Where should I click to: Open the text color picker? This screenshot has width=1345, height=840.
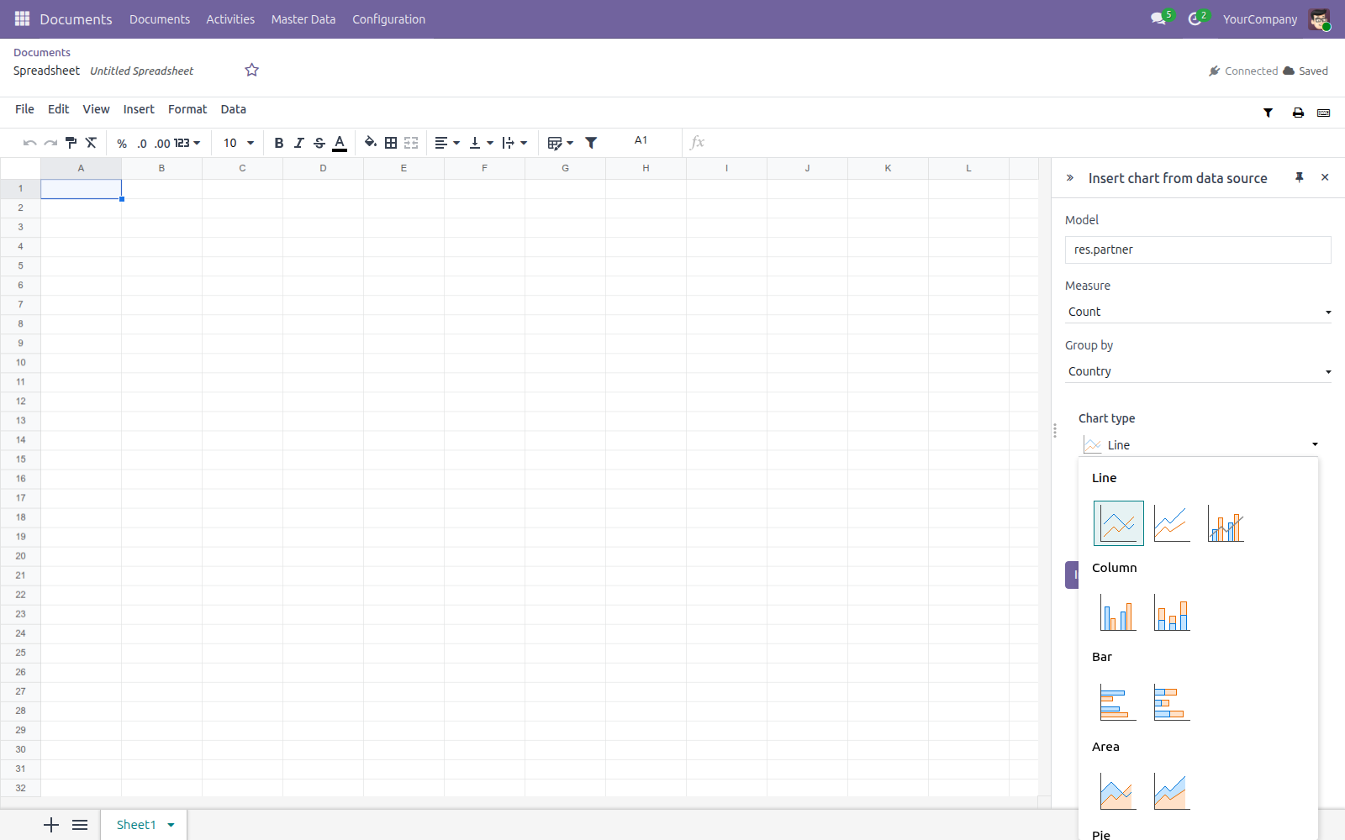(x=340, y=143)
